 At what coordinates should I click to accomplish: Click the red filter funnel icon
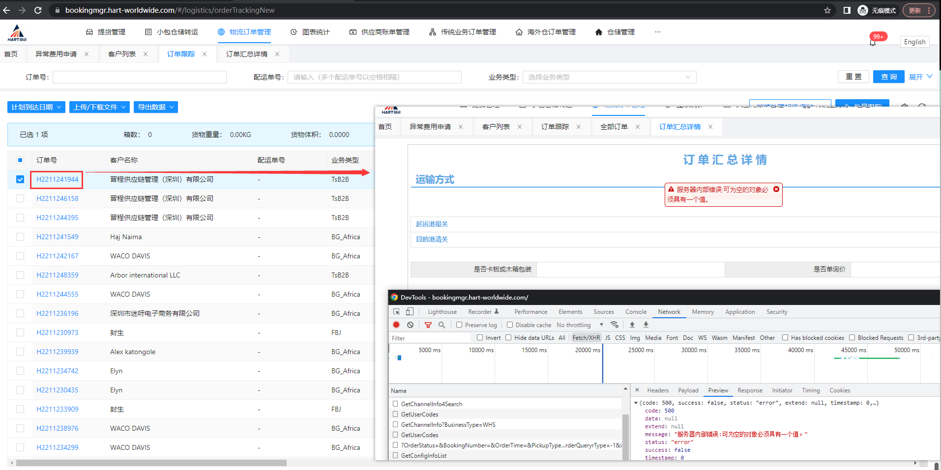coord(428,325)
